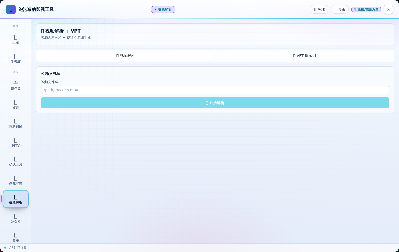399x252 pixels.
Task: Open the 背景视频 sidebar item
Action: tap(16, 123)
